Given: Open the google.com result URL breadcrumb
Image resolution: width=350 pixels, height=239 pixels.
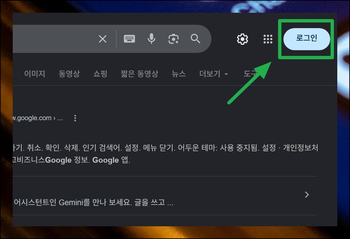Looking at the screenshot, I should (x=38, y=118).
